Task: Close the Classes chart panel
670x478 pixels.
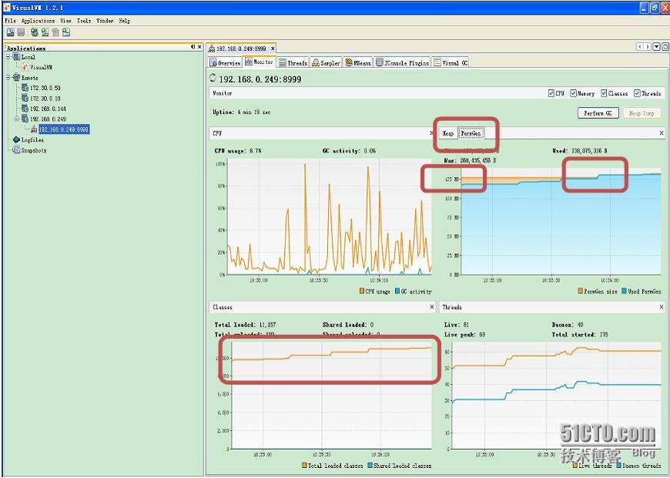Action: point(431,306)
